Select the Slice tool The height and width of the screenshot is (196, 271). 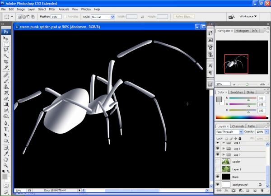pyautogui.click(x=6, y=68)
